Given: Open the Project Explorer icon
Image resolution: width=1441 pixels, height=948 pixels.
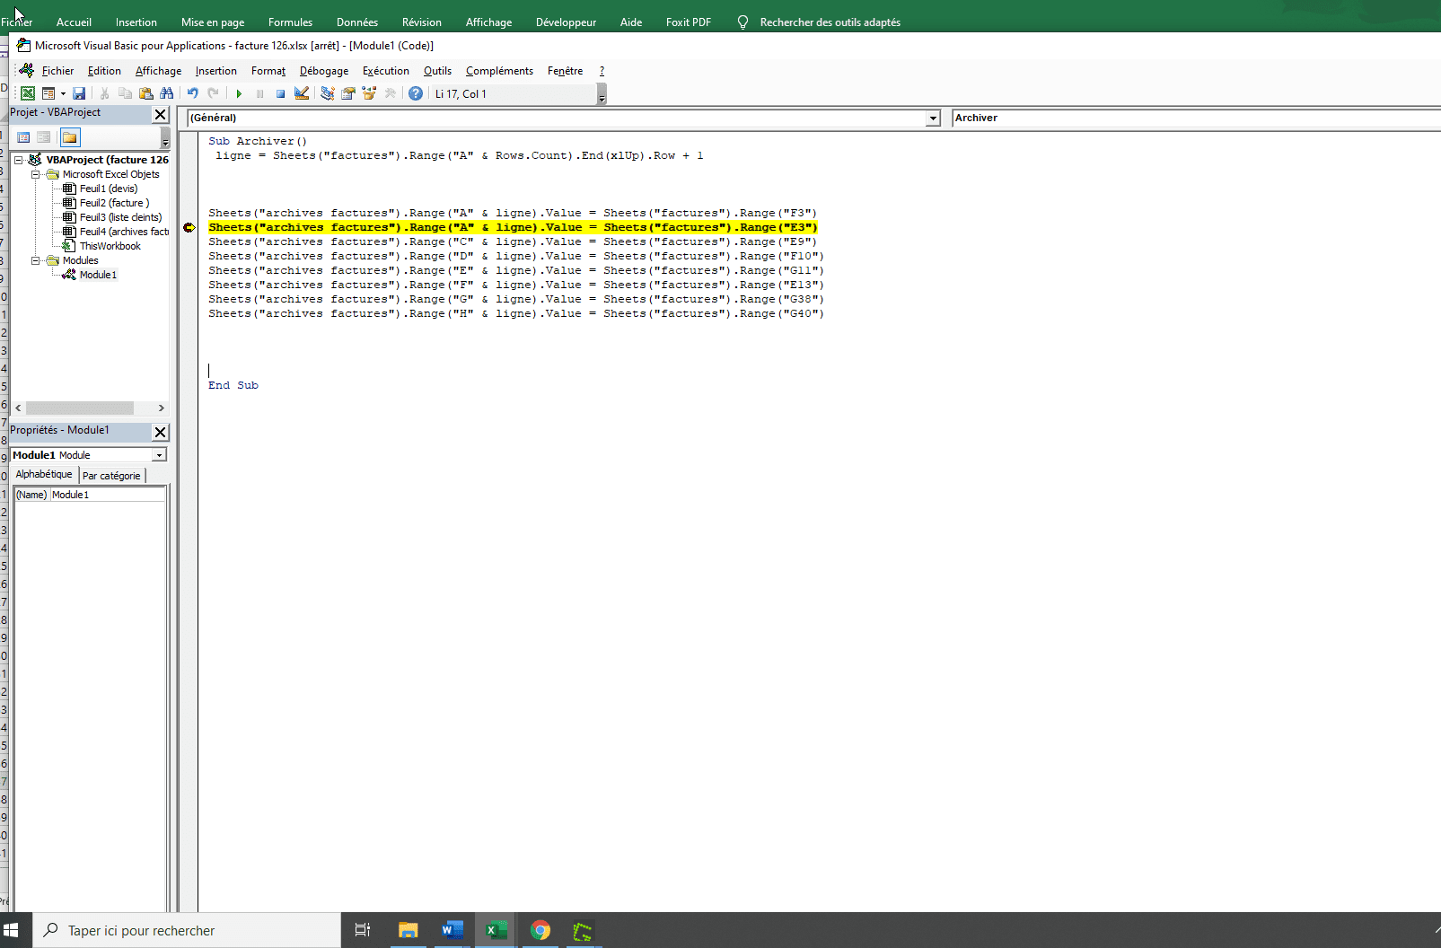Looking at the screenshot, I should (x=327, y=93).
